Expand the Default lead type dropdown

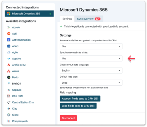(91, 83)
